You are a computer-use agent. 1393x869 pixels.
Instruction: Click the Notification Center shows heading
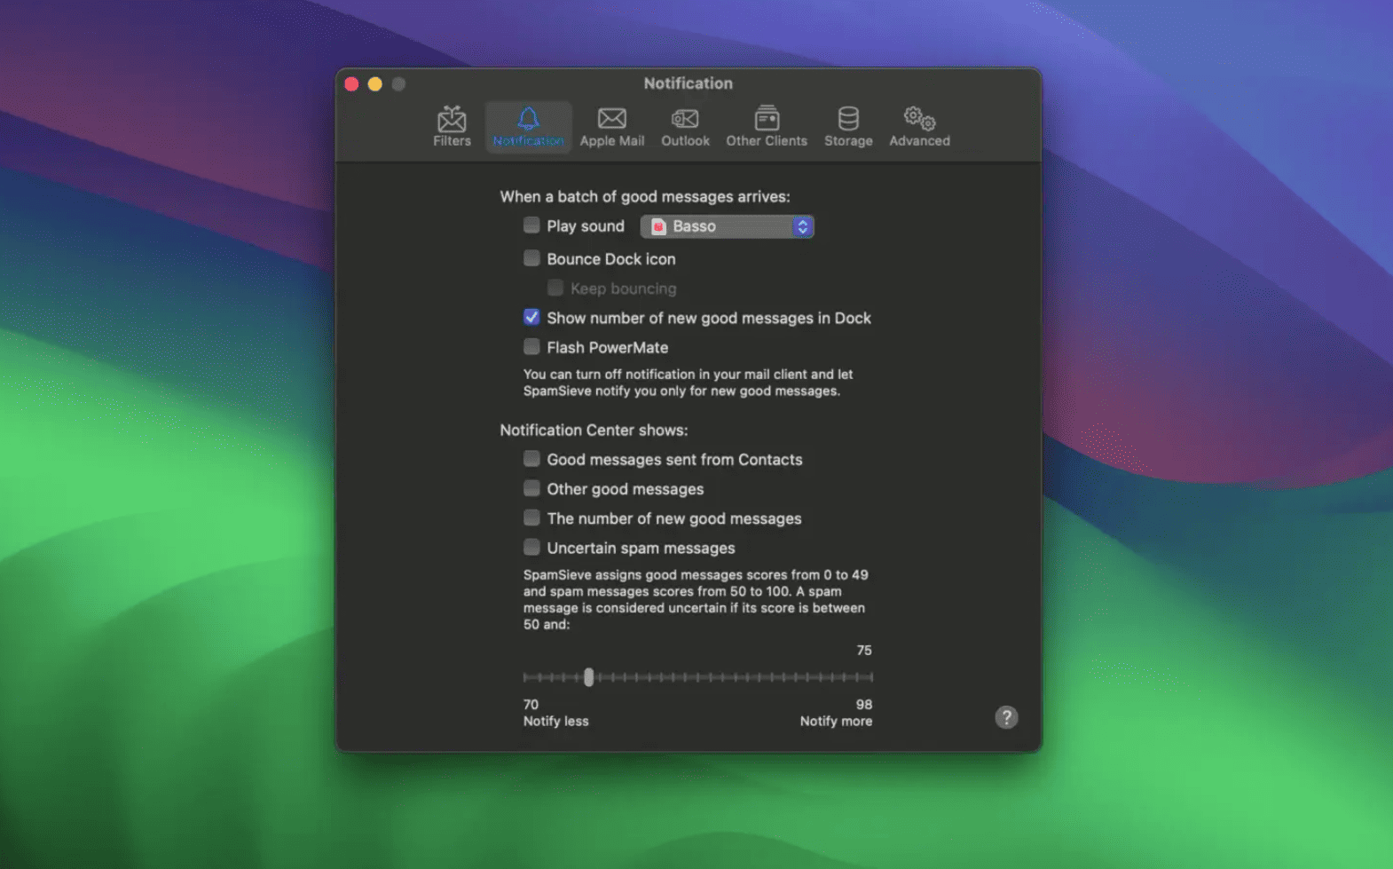tap(594, 430)
